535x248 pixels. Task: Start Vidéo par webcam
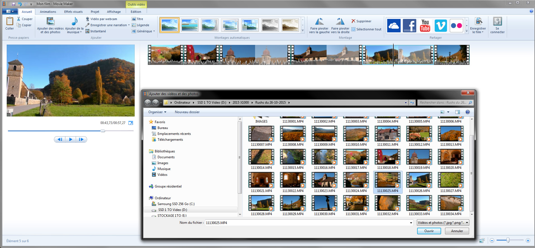[x=101, y=19]
